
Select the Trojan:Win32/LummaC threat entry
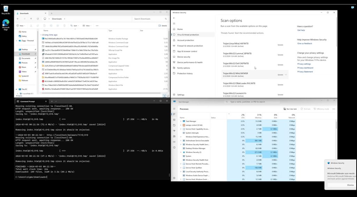255,55
